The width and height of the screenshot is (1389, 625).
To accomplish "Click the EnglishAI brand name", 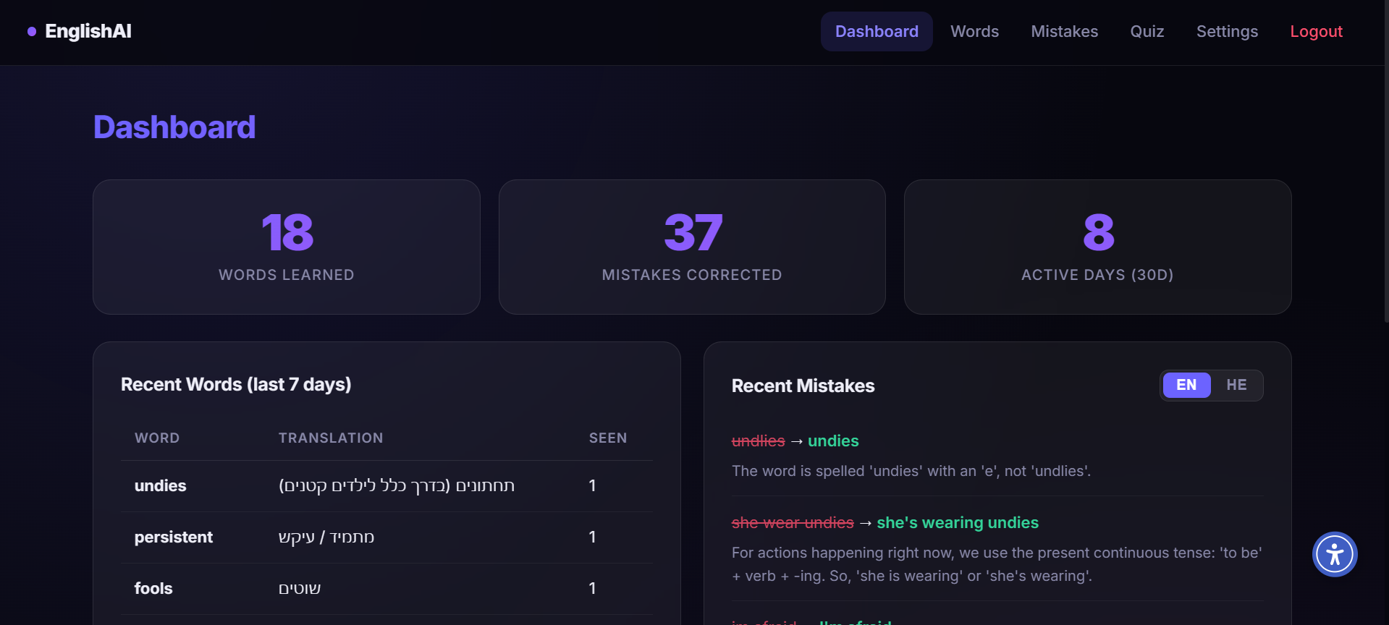I will (x=88, y=32).
